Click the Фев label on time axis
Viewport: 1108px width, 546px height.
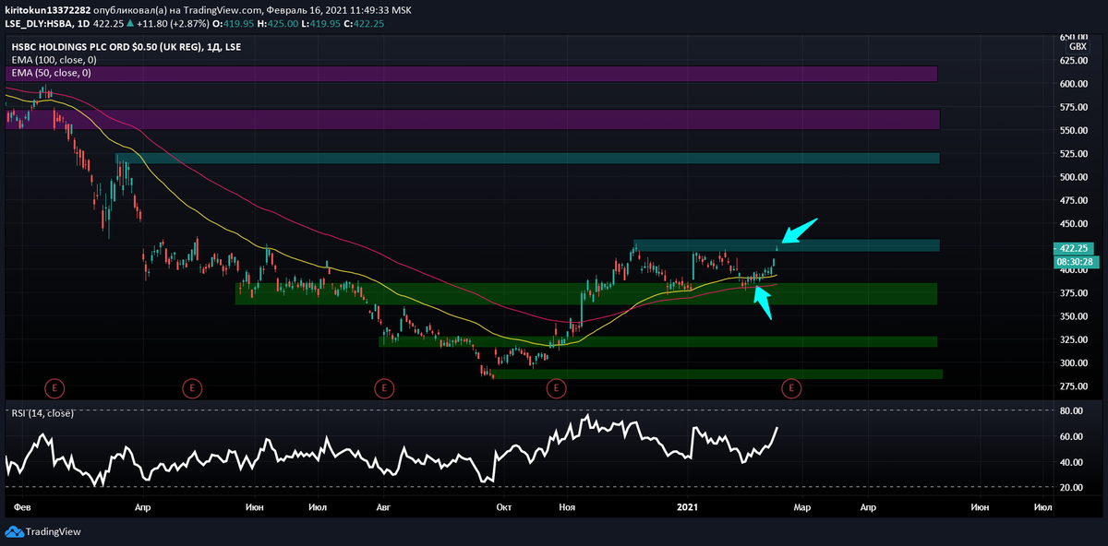[x=23, y=507]
